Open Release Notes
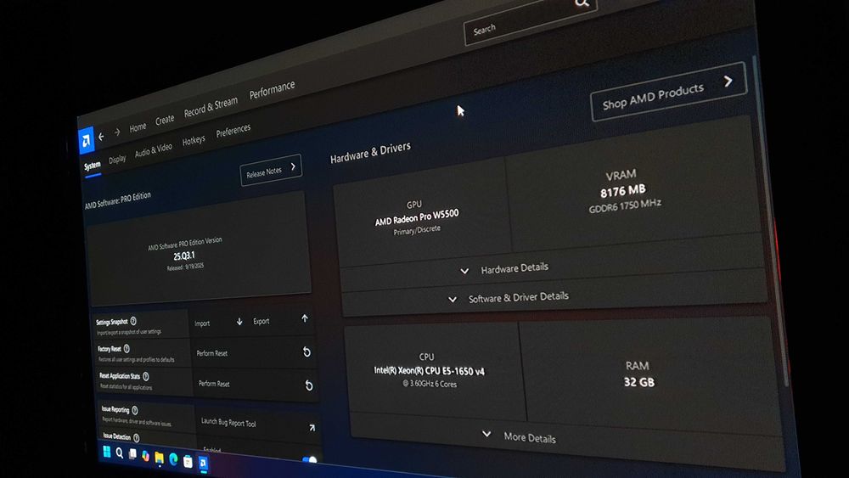Screen dimensions: 849x478 [271, 170]
